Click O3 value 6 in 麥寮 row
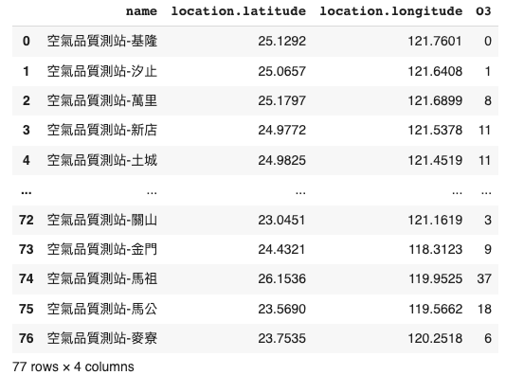This screenshot has height=375, width=506. click(x=488, y=338)
